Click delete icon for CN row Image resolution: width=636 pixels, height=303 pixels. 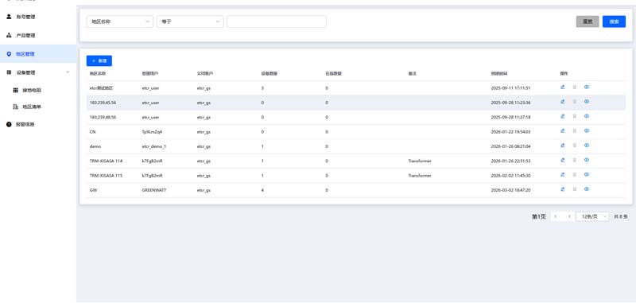tap(574, 130)
